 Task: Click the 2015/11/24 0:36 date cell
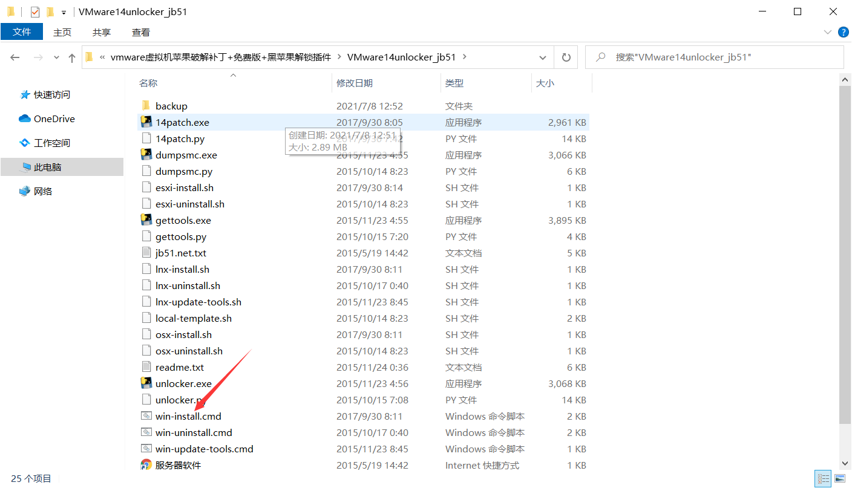coord(372,367)
